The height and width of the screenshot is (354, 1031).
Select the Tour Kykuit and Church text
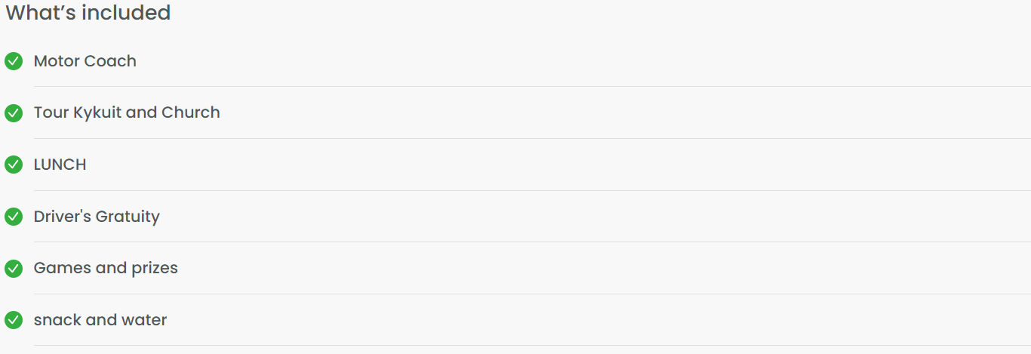[127, 112]
